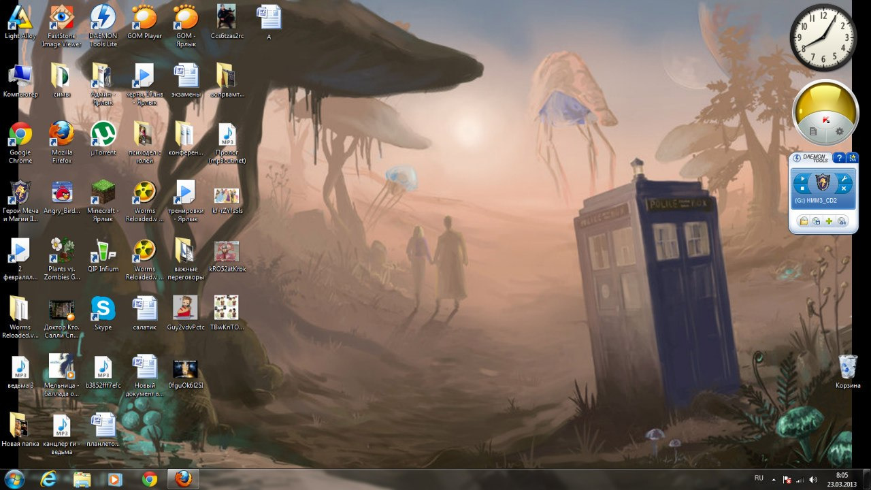Select the Новый документ Word file

coord(144,376)
